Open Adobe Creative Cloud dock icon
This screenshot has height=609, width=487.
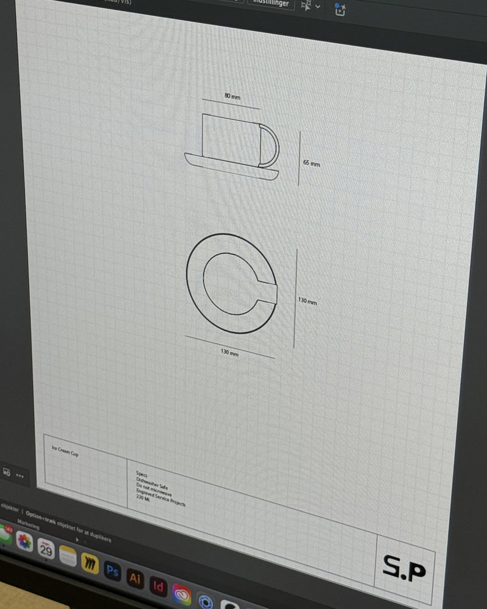click(182, 594)
